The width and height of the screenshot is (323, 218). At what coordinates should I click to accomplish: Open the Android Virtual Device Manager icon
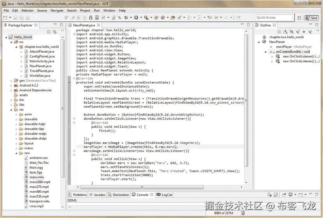[97, 18]
